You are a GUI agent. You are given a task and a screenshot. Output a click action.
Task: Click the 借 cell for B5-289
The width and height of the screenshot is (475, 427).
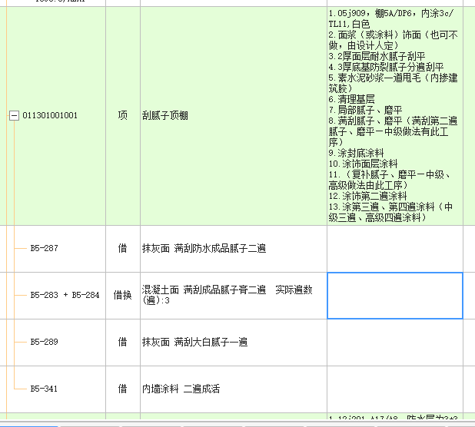pyautogui.click(x=123, y=343)
